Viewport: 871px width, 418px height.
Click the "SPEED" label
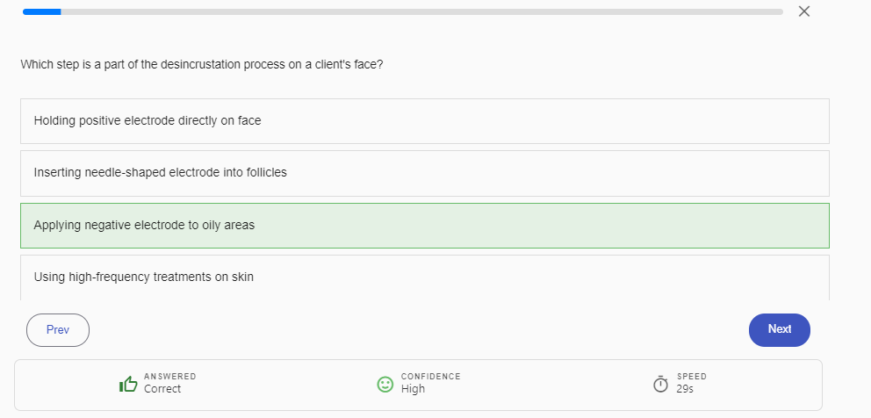pyautogui.click(x=691, y=377)
